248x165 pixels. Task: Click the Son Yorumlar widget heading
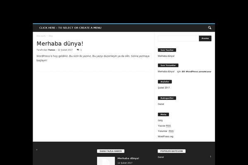[x=168, y=65]
